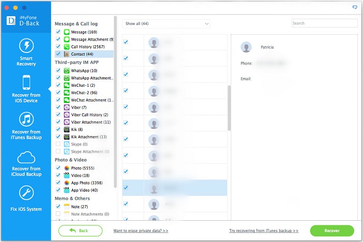The height and width of the screenshot is (242, 363).
Task: Click the category panel scrollbar
Action: [115, 102]
